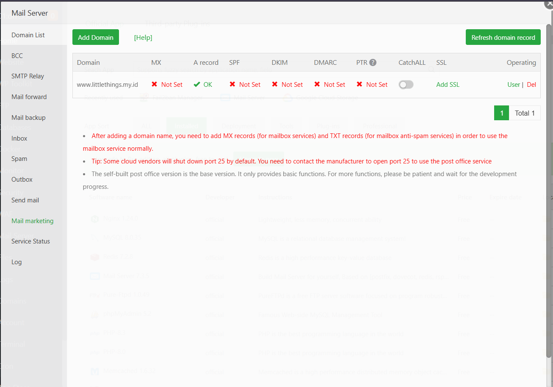Open the User link in Operating column

[x=514, y=84]
